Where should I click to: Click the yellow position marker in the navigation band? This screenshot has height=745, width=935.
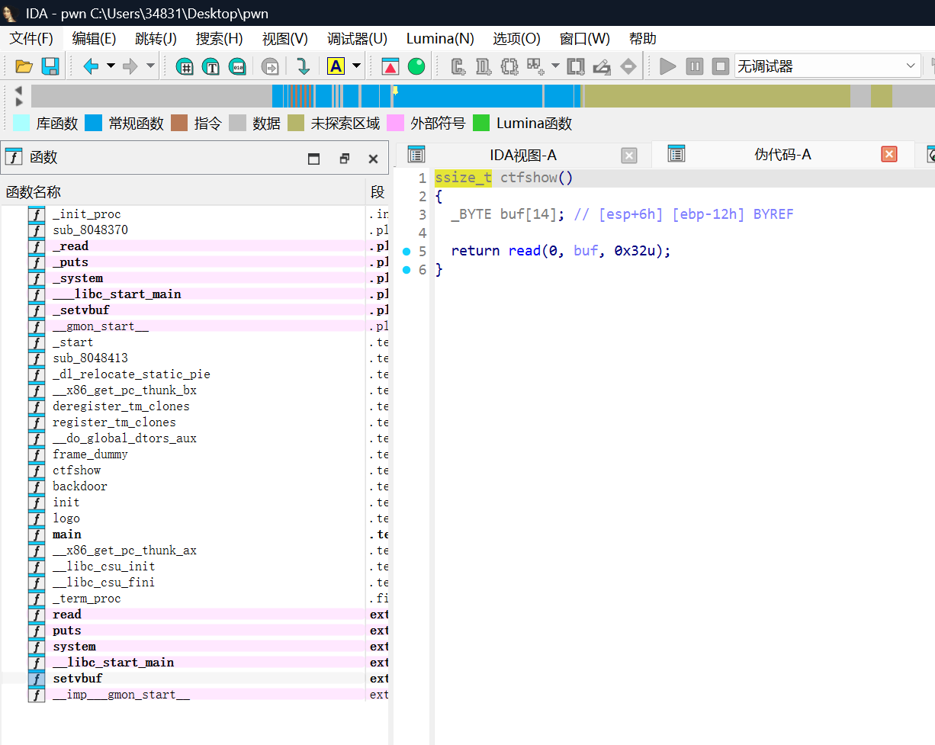[395, 91]
